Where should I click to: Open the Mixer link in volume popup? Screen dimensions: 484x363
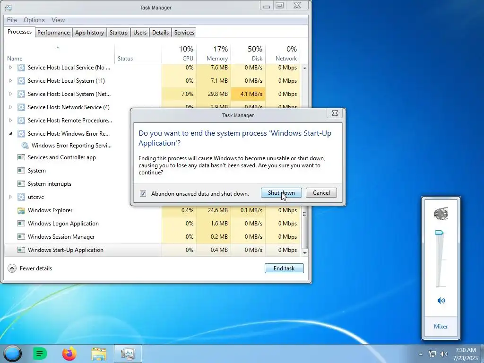tap(441, 326)
